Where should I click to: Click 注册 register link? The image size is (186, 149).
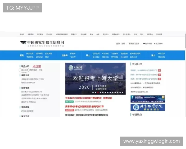coord(123,43)
